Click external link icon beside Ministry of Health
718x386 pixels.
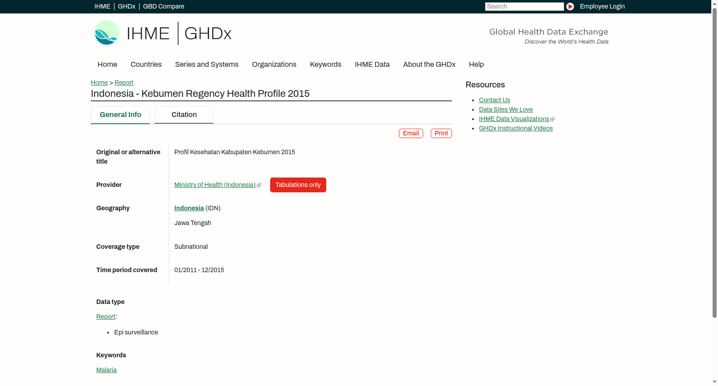[x=259, y=185]
